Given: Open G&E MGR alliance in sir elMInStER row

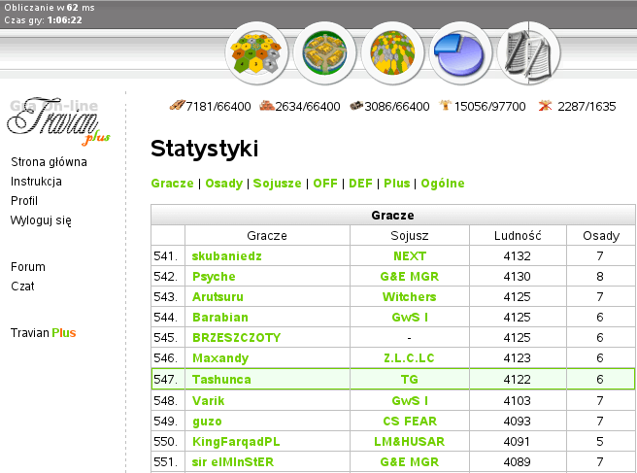Looking at the screenshot, I should click(x=410, y=462).
